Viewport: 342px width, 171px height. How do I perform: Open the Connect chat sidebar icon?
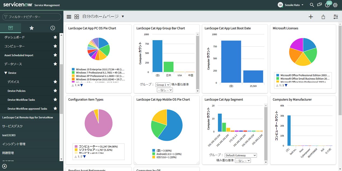pos(320,5)
